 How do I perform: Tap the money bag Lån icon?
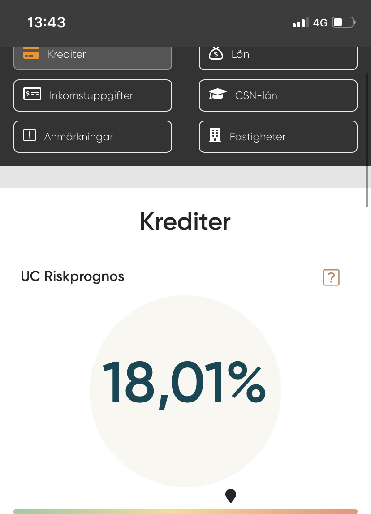pyautogui.click(x=216, y=53)
